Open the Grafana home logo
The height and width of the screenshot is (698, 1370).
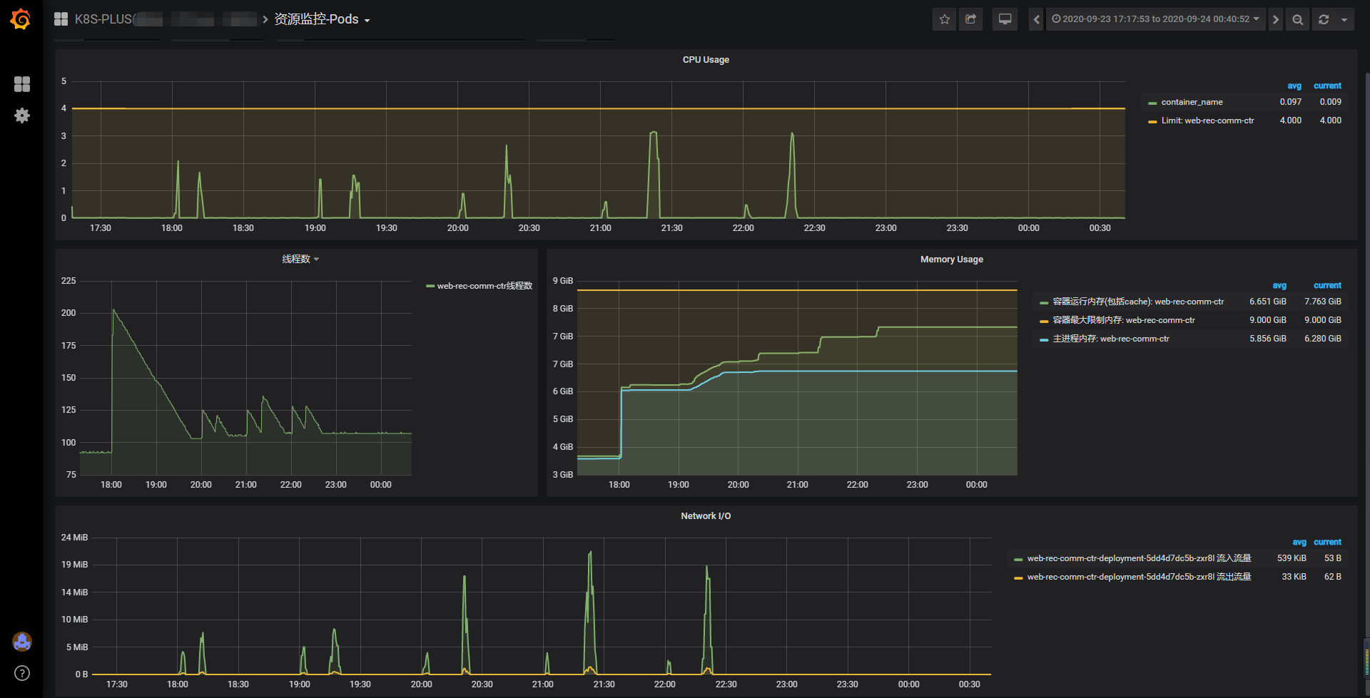pyautogui.click(x=21, y=19)
